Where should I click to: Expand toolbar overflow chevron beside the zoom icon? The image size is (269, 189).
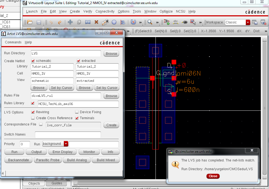pos(158,22)
